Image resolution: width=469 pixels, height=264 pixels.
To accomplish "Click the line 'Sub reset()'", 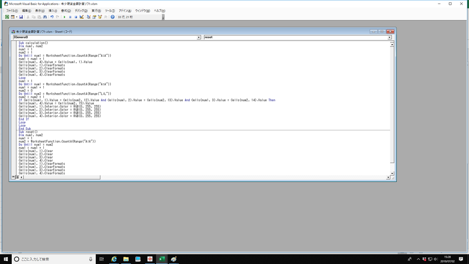I will tap(28, 132).
